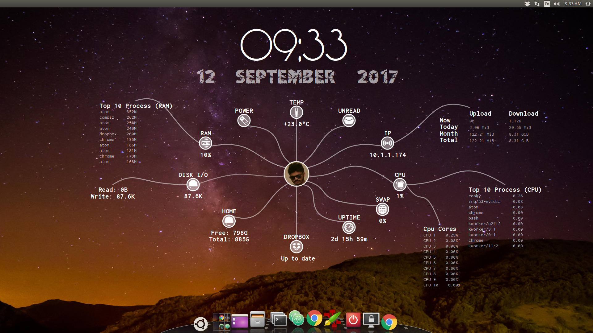Open the file cabinet archive icon
This screenshot has height=333, width=593.
click(x=258, y=320)
